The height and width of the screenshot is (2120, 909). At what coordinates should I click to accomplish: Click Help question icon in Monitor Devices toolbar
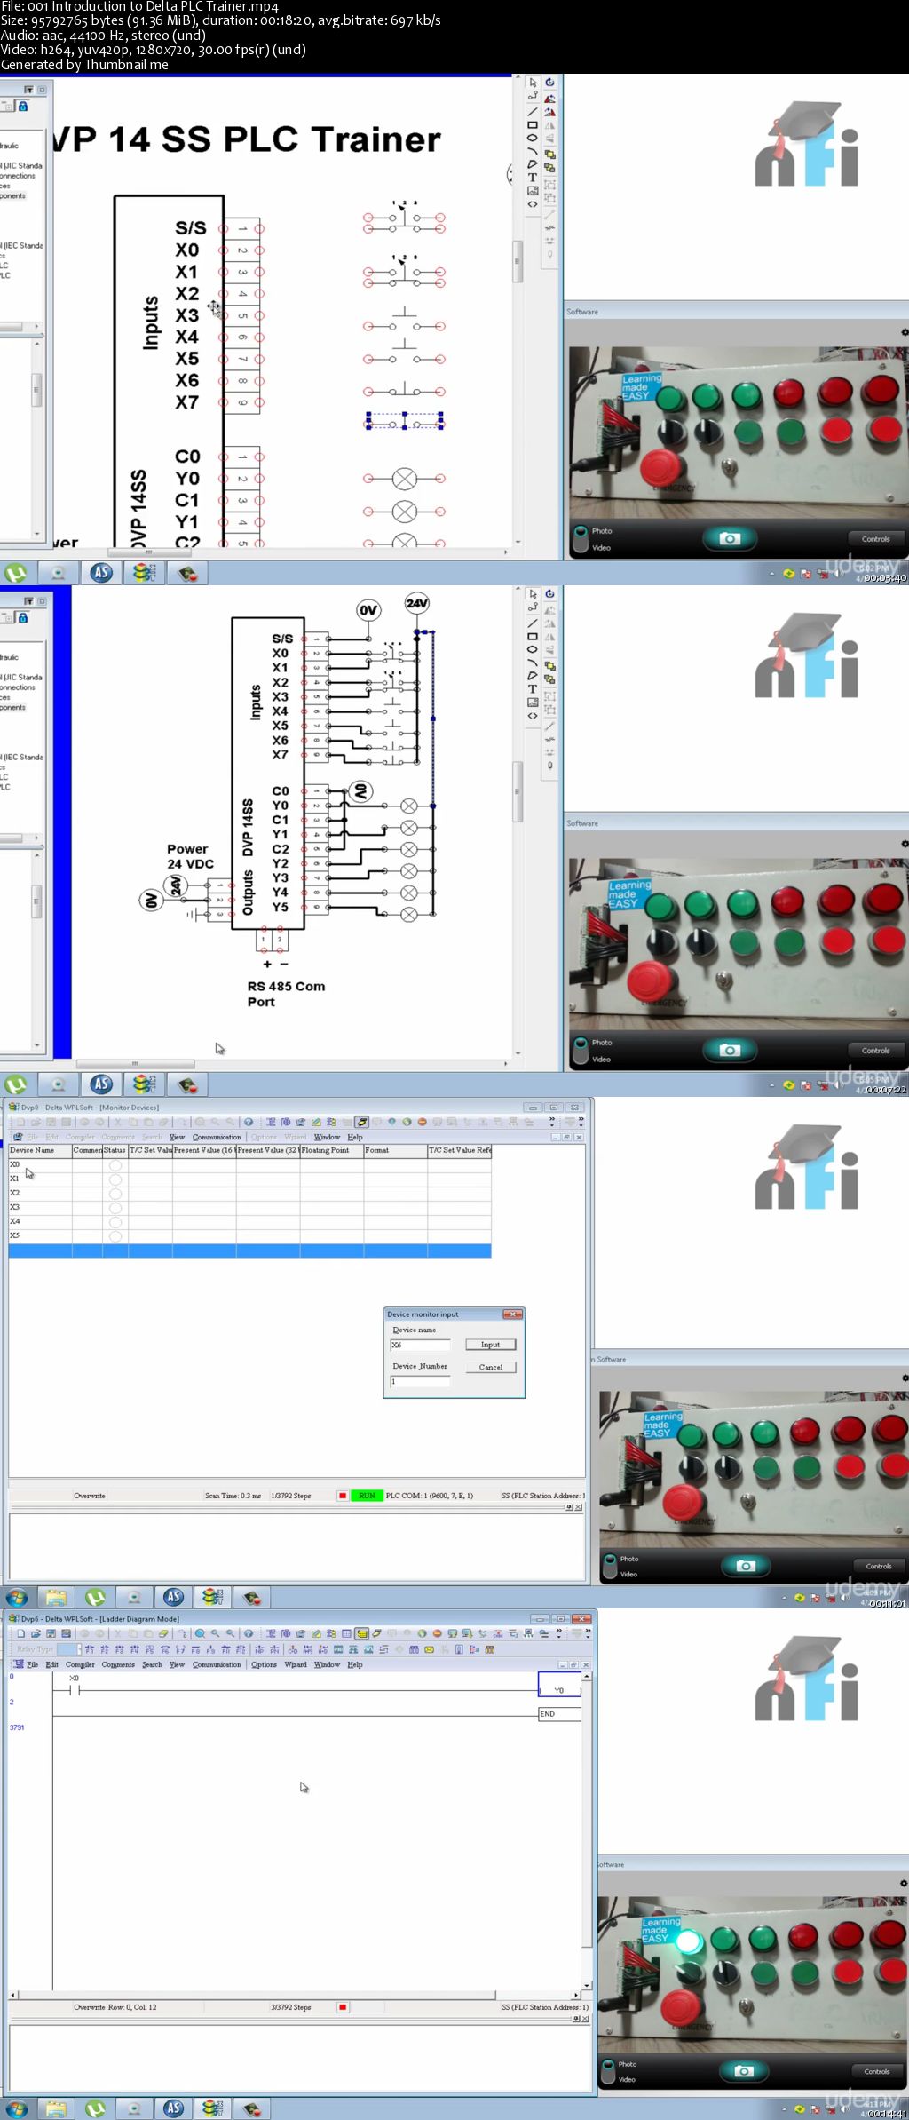pos(249,1122)
